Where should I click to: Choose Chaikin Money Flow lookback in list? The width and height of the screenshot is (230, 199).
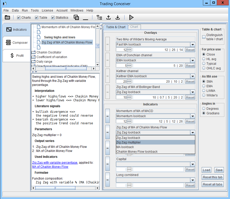coord(155,152)
